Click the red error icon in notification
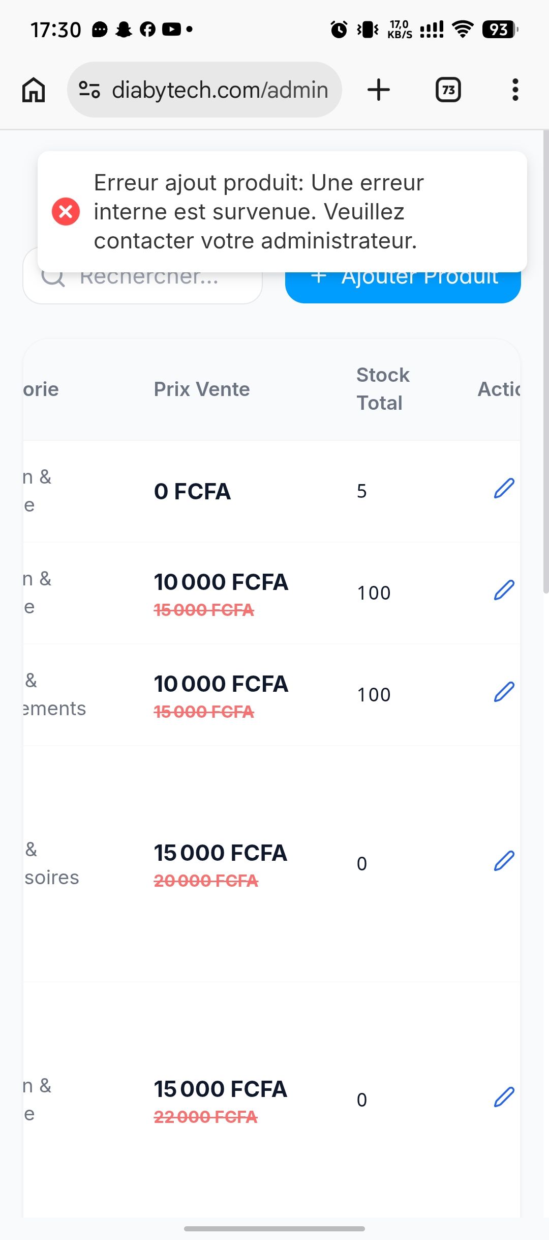The height and width of the screenshot is (1240, 549). click(66, 211)
